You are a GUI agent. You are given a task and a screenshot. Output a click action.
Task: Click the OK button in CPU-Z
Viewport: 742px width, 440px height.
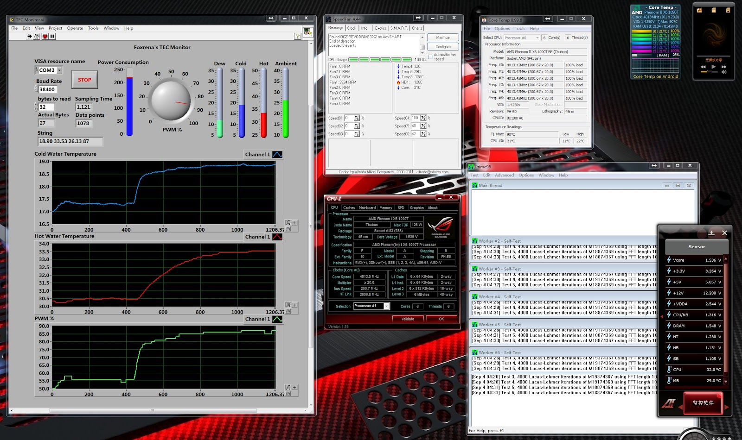441,319
